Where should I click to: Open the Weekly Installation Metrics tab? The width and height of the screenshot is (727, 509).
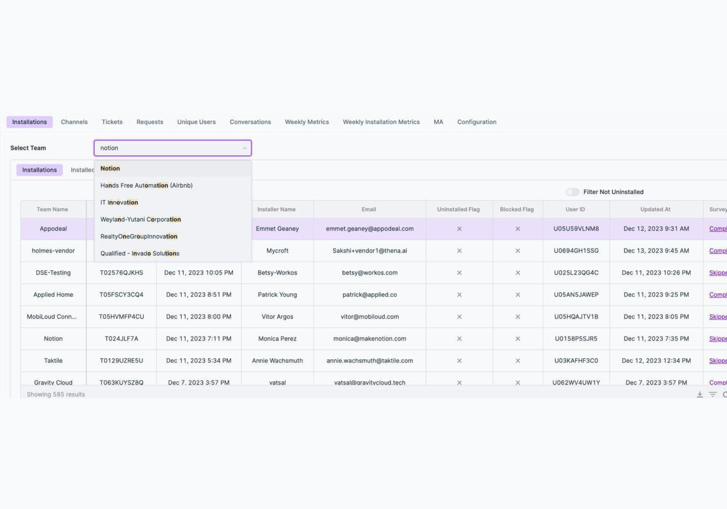click(381, 122)
